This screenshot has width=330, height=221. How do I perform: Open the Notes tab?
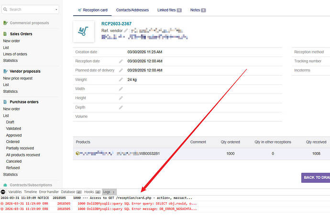(x=198, y=10)
